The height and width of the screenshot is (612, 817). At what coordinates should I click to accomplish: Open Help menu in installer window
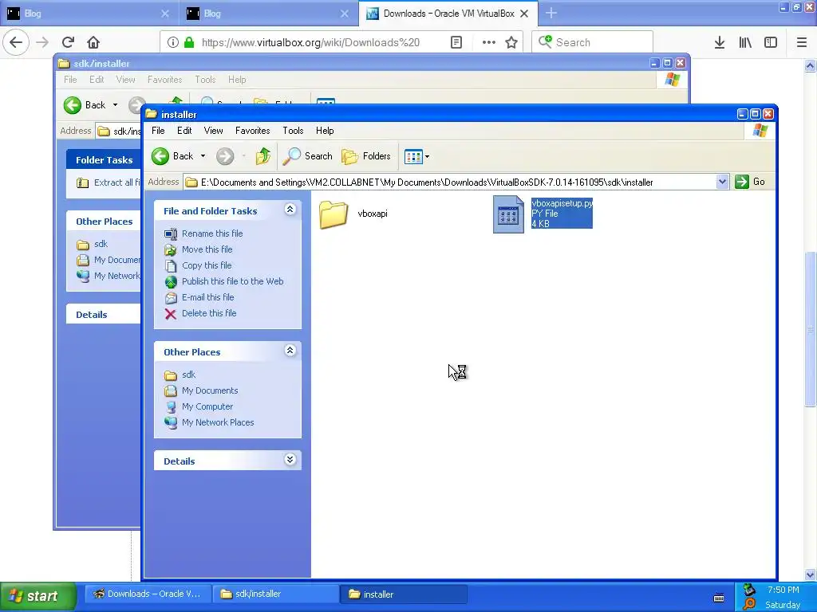tap(325, 131)
